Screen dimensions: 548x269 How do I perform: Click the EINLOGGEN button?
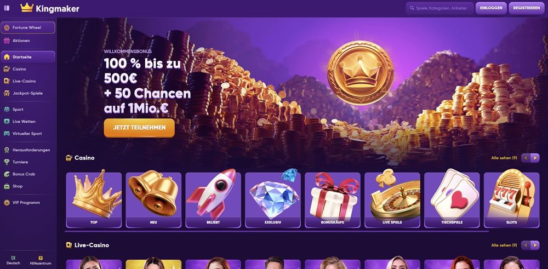click(x=491, y=8)
